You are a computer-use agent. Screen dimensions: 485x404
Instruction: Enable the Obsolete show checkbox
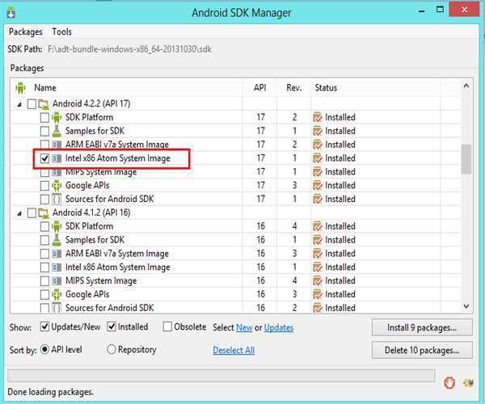(167, 326)
